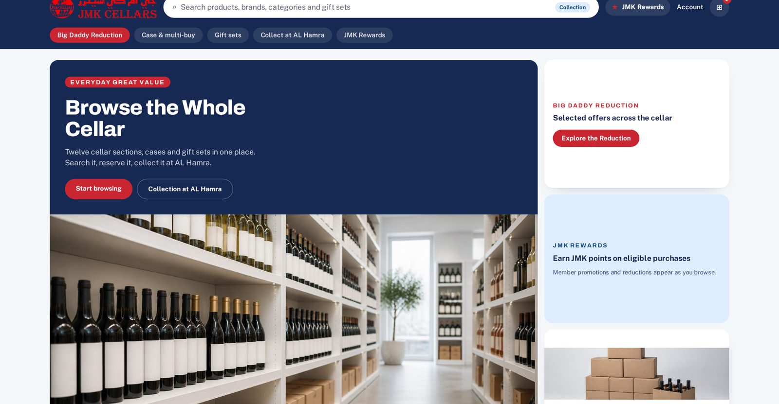
Task: Open the Case & multi-buy category
Action: (168, 35)
